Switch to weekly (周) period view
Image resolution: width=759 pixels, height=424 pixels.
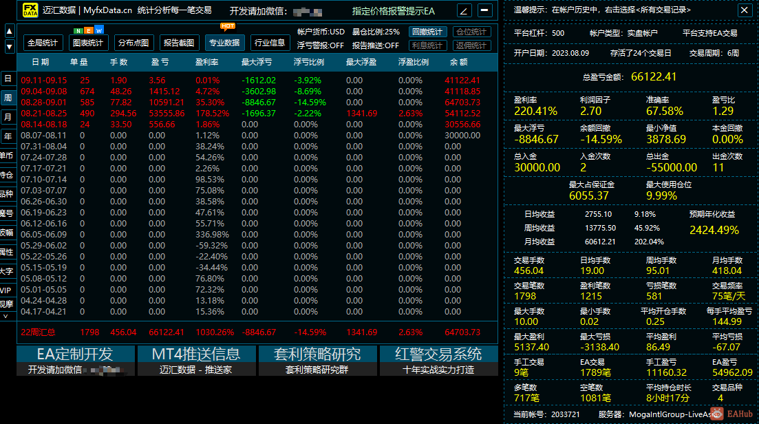point(8,98)
